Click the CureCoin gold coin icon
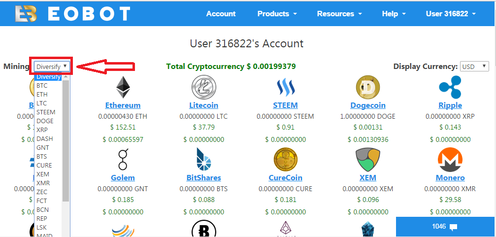The width and height of the screenshot is (496, 237). click(x=285, y=160)
